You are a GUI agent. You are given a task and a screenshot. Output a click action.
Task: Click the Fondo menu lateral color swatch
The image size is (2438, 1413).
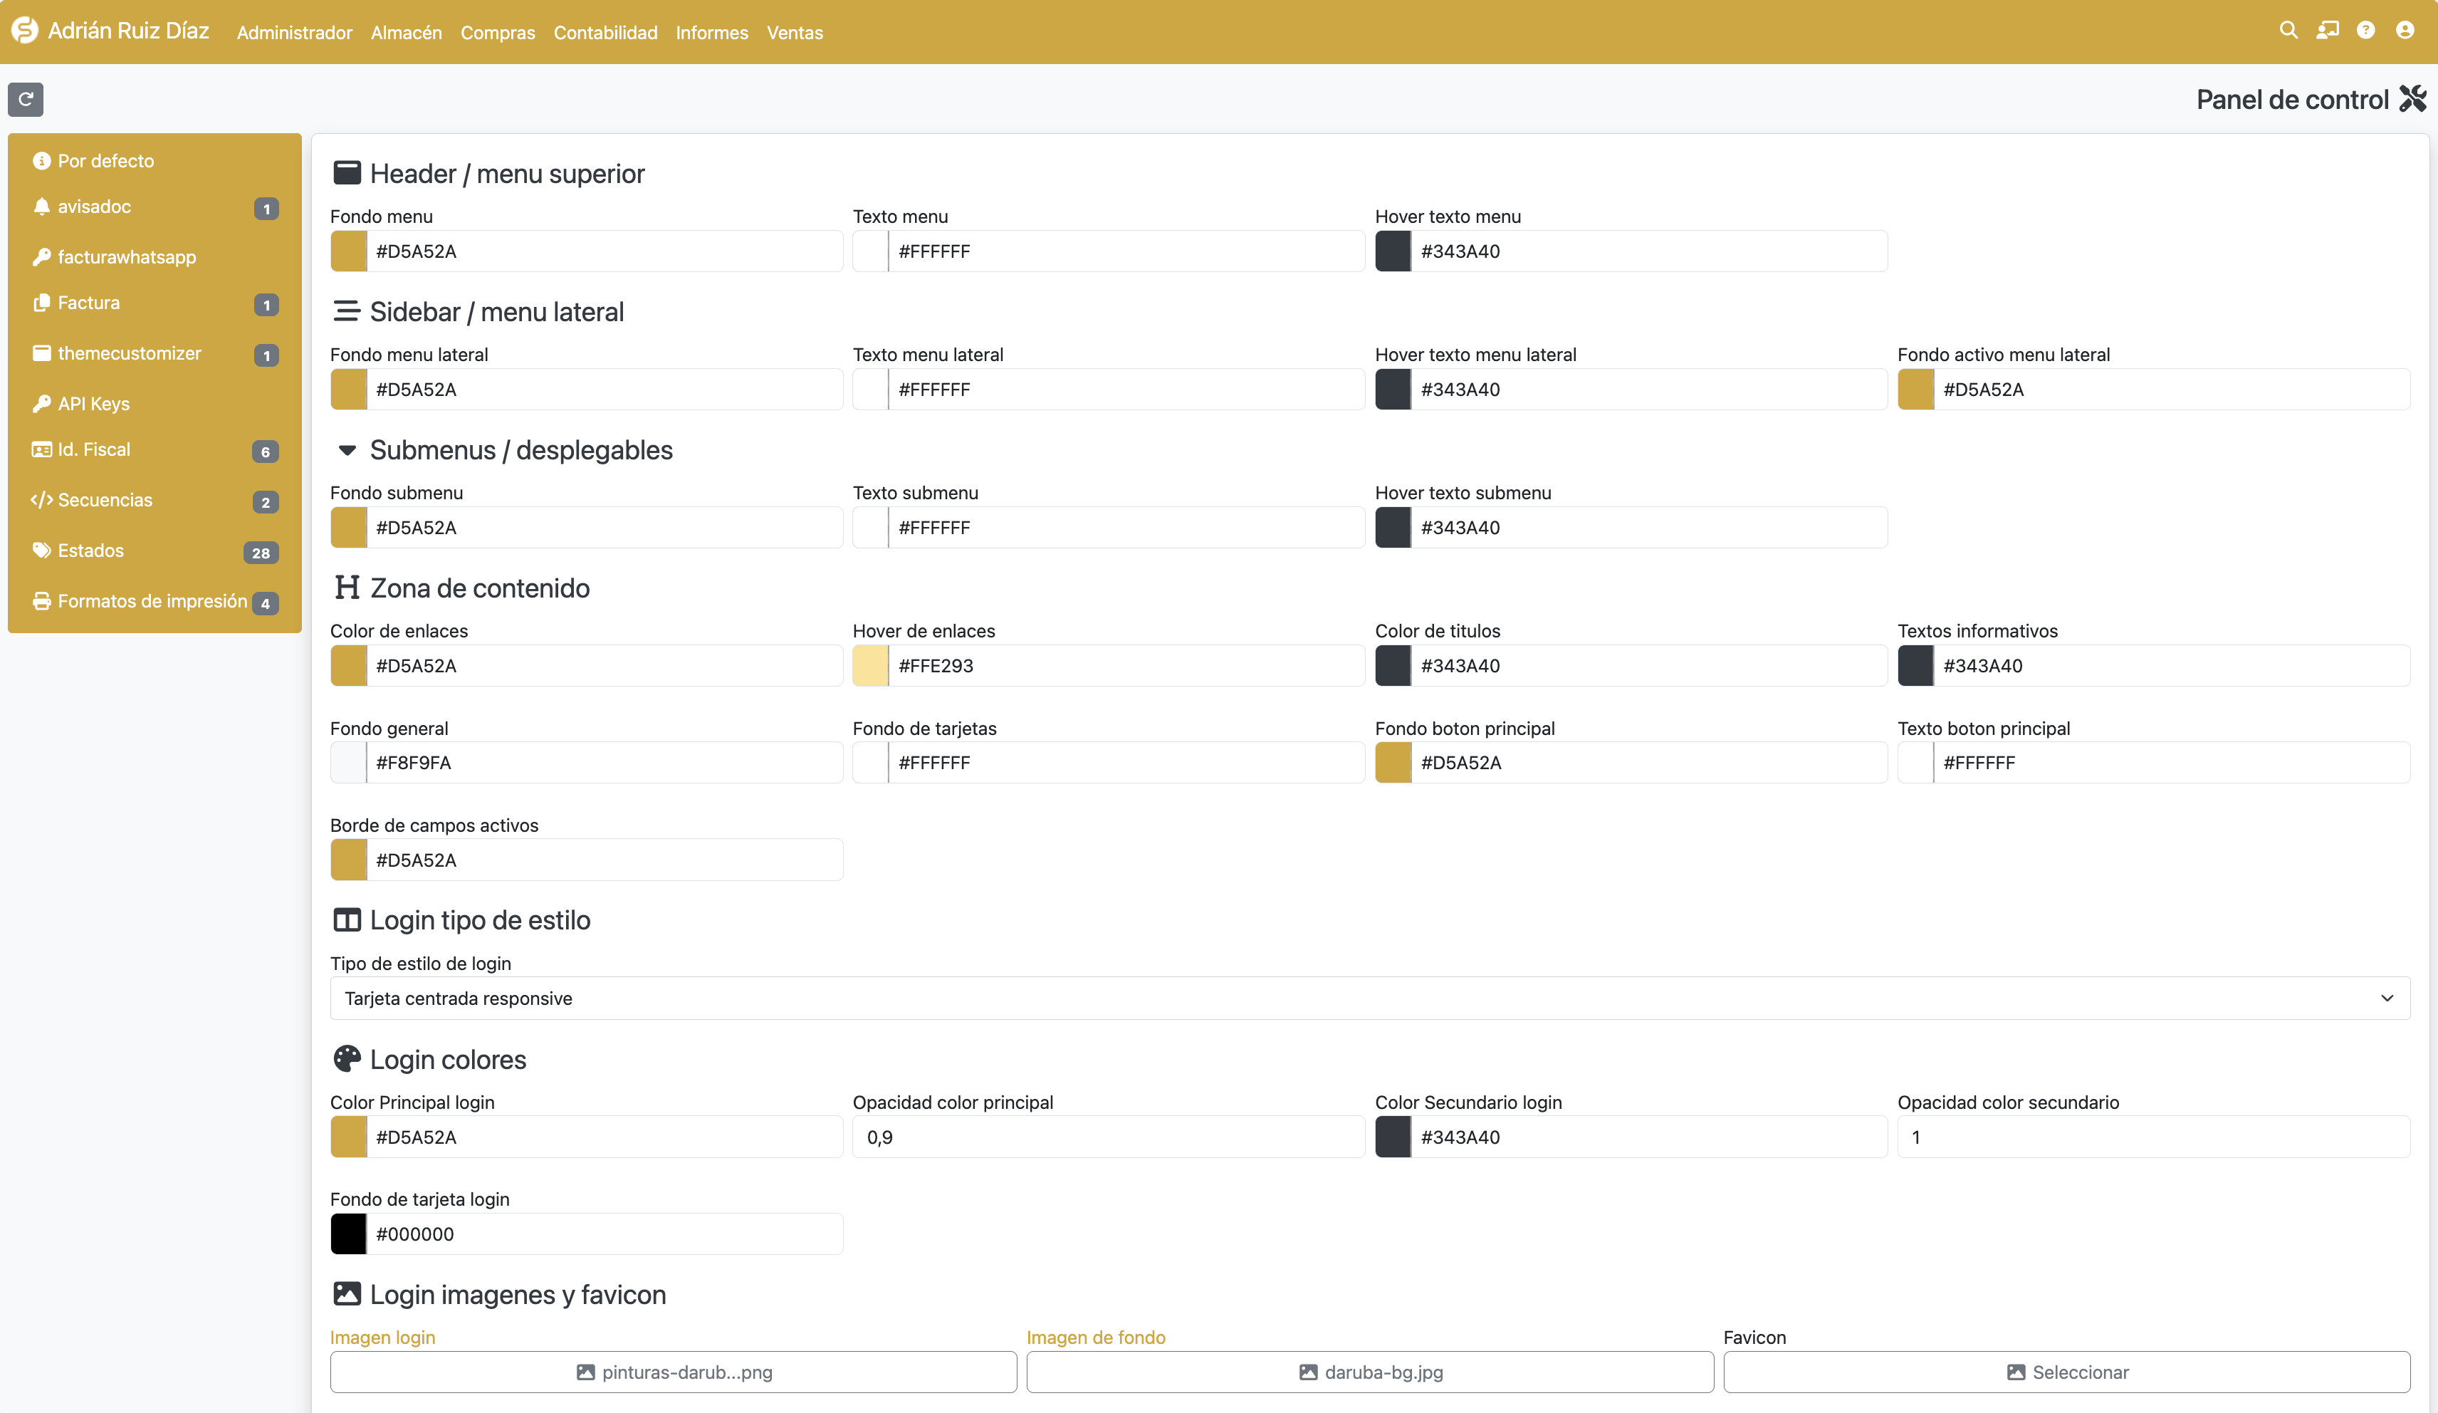[348, 390]
